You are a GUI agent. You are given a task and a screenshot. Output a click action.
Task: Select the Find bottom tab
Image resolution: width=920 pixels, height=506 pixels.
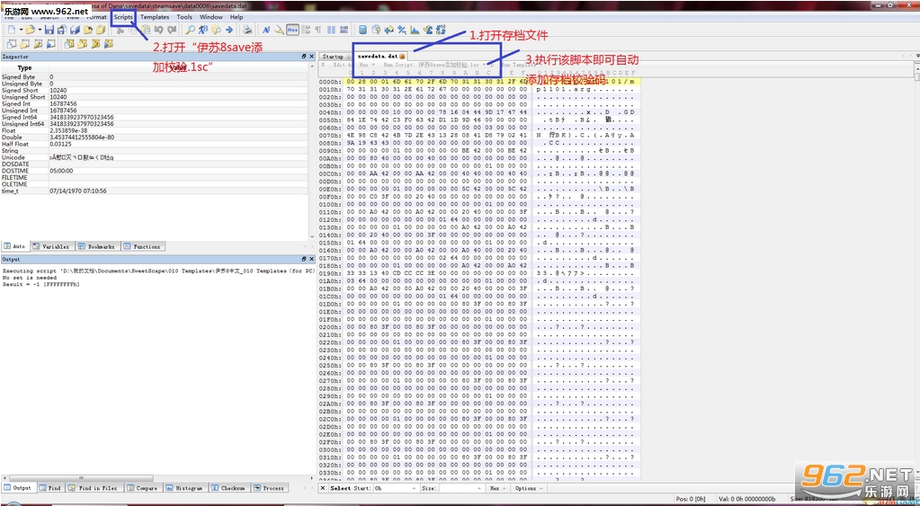click(x=50, y=488)
